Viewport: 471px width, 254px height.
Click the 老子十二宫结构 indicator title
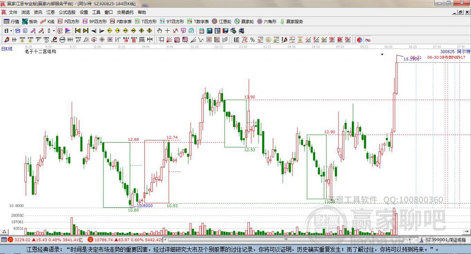(40, 51)
